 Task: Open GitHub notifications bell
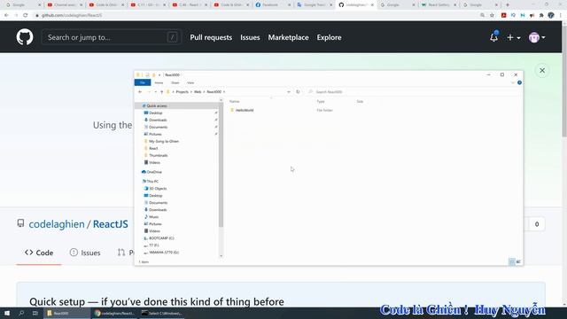(x=493, y=37)
